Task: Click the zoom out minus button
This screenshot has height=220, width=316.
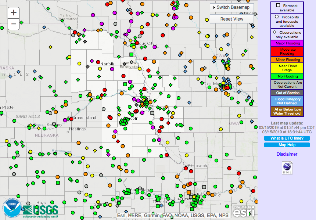Action: coord(14,24)
